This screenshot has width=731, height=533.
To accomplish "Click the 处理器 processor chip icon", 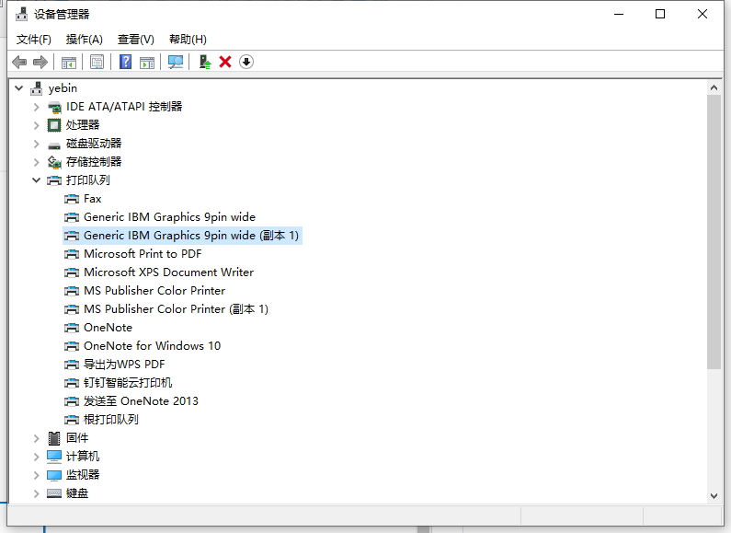I will [x=54, y=125].
